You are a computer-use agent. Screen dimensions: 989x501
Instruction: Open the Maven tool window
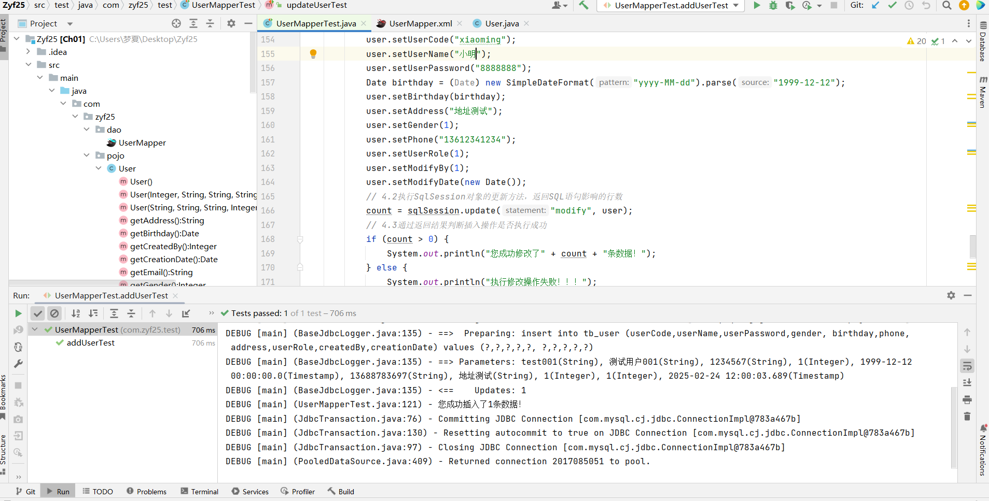[983, 92]
